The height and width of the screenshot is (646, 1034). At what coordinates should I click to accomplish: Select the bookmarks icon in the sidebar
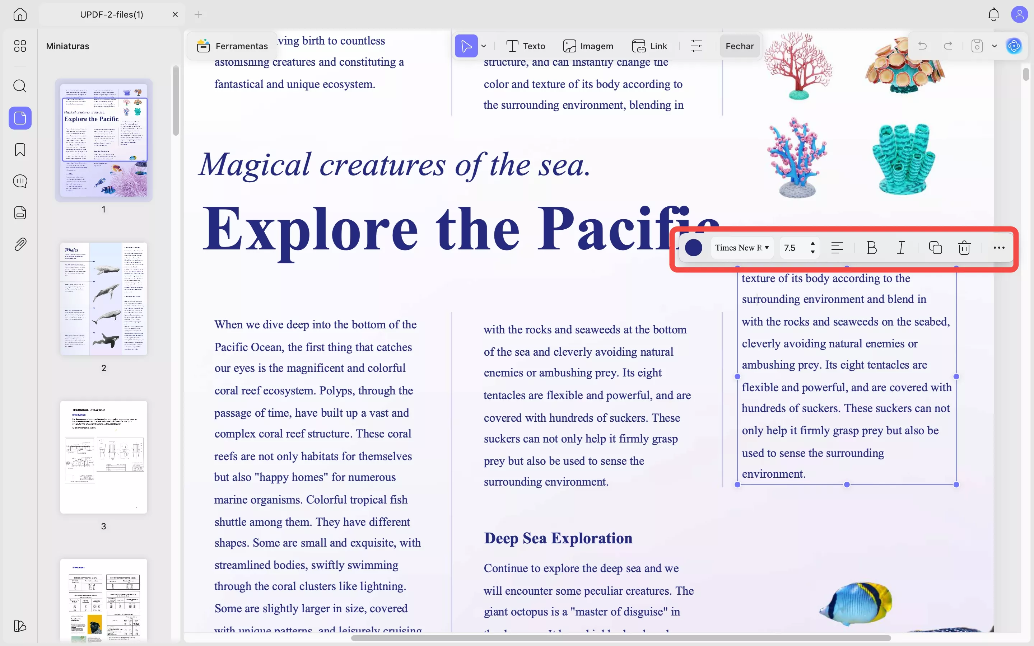click(x=20, y=150)
